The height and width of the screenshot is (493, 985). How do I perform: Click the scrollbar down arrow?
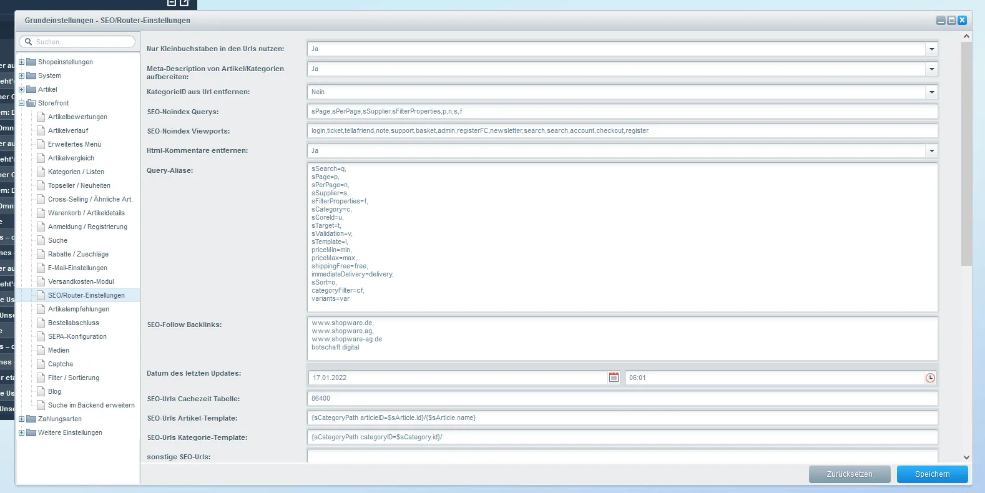pyautogui.click(x=966, y=457)
